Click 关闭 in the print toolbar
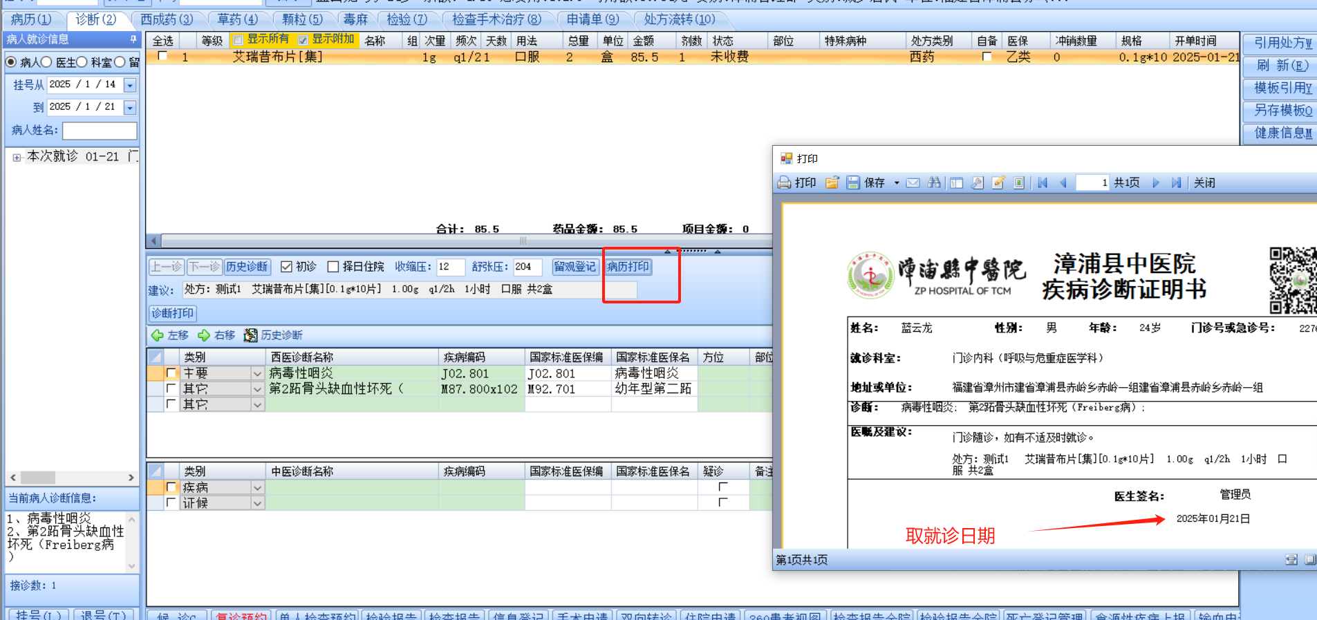Screen dimensions: 1317x620 pos(1204,182)
